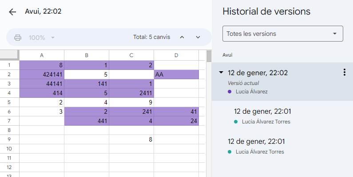Image resolution: width=353 pixels, height=177 pixels.
Task: Click column D header
Action: [x=176, y=55]
